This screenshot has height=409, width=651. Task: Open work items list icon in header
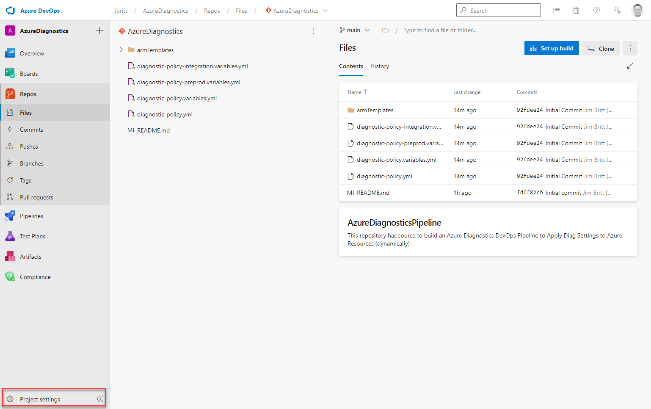(x=556, y=10)
